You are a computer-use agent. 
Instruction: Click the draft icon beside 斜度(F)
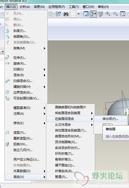click(7, 31)
